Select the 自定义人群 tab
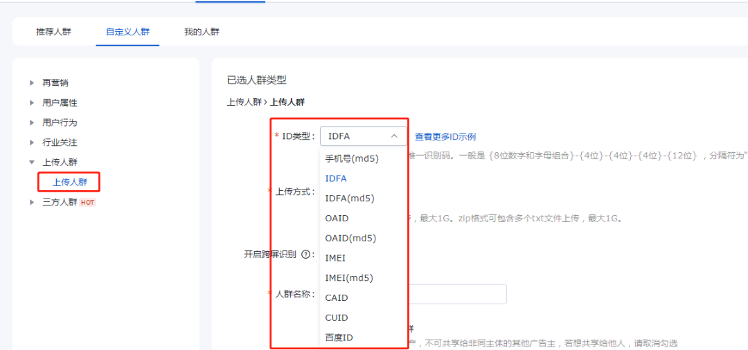 tap(127, 32)
